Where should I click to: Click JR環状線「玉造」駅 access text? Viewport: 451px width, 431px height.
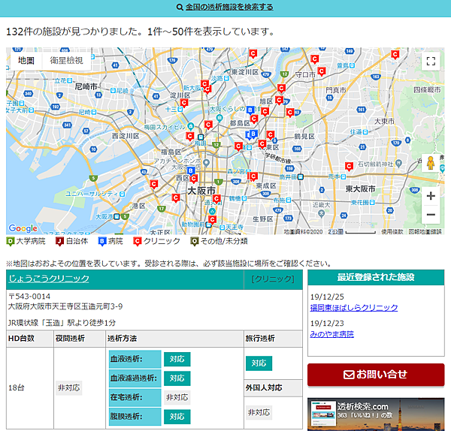click(x=62, y=323)
